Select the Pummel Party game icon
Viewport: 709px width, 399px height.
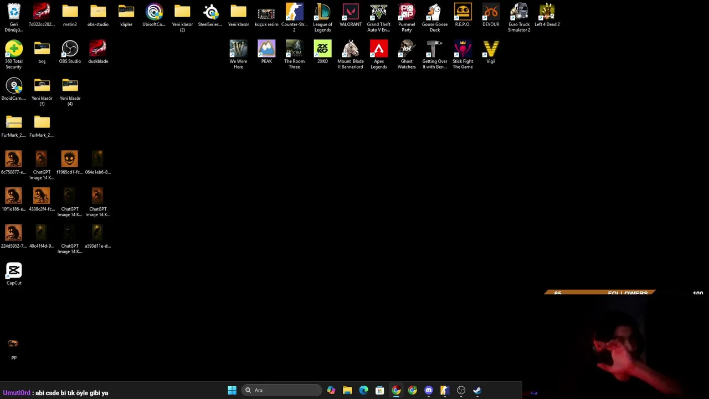[x=407, y=18]
